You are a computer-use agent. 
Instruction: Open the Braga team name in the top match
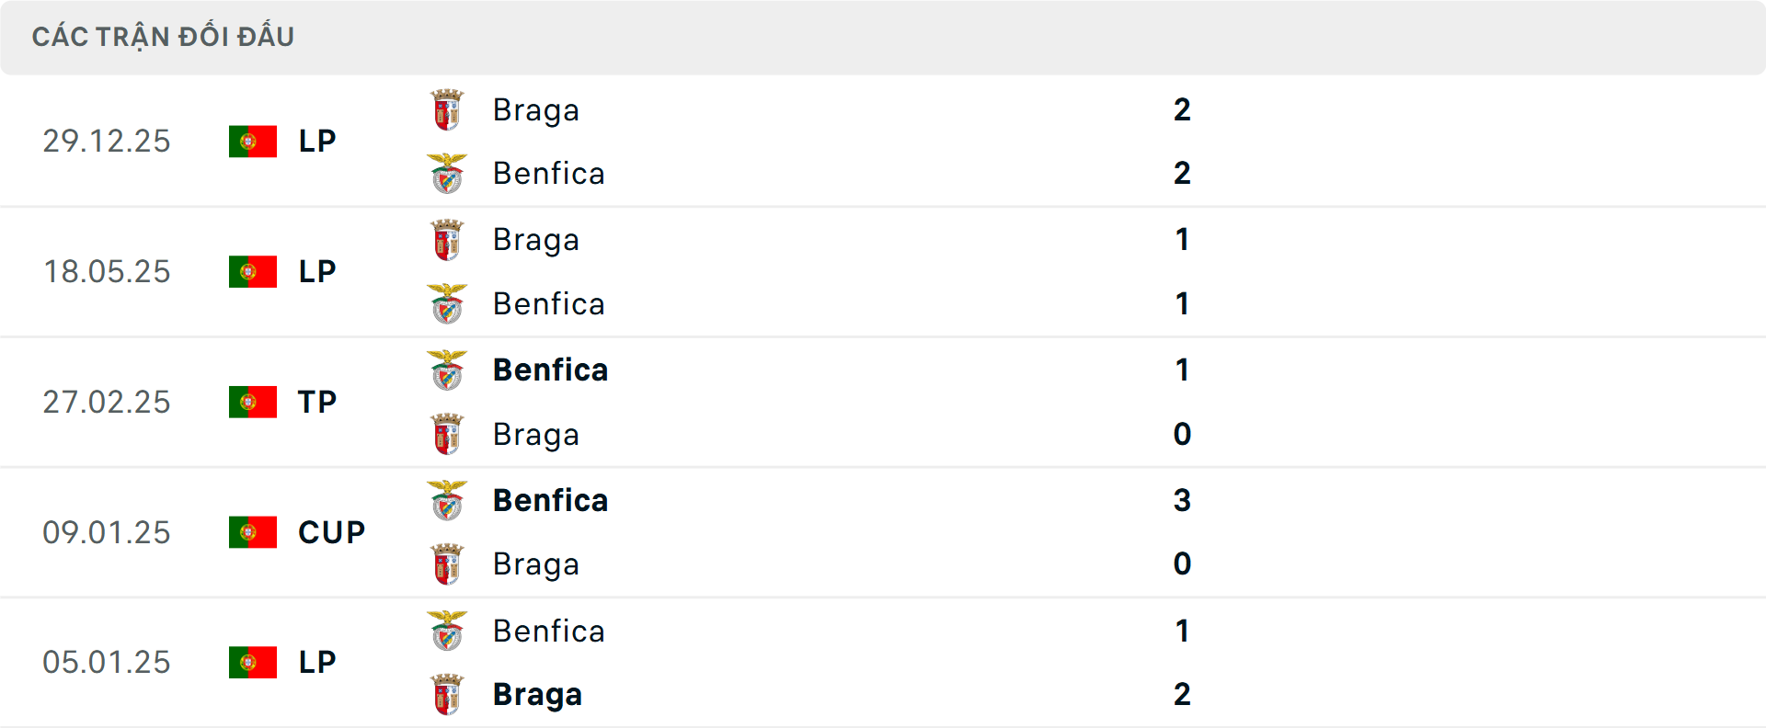[536, 109]
